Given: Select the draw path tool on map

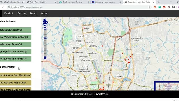Looking at the screenshot, I should 173,20.
